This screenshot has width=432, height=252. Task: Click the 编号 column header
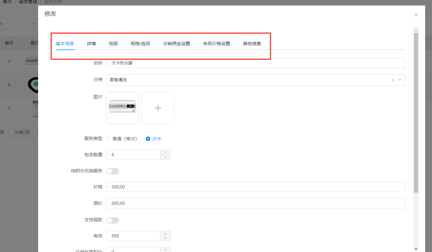point(9,43)
